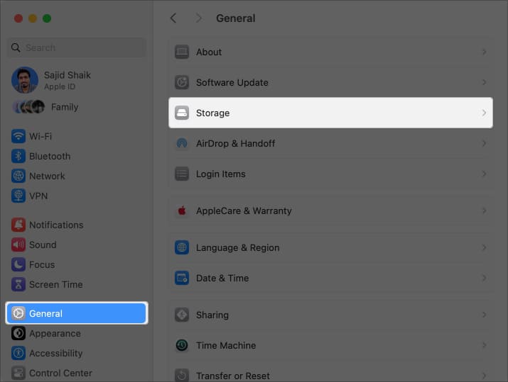Select the Focus label in sidebar
The width and height of the screenshot is (508, 382).
pos(42,264)
